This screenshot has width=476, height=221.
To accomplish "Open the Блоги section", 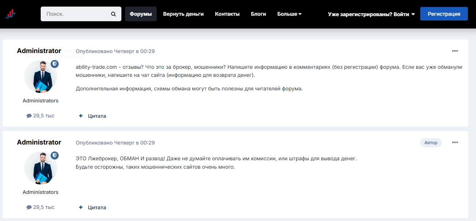I will click(258, 14).
